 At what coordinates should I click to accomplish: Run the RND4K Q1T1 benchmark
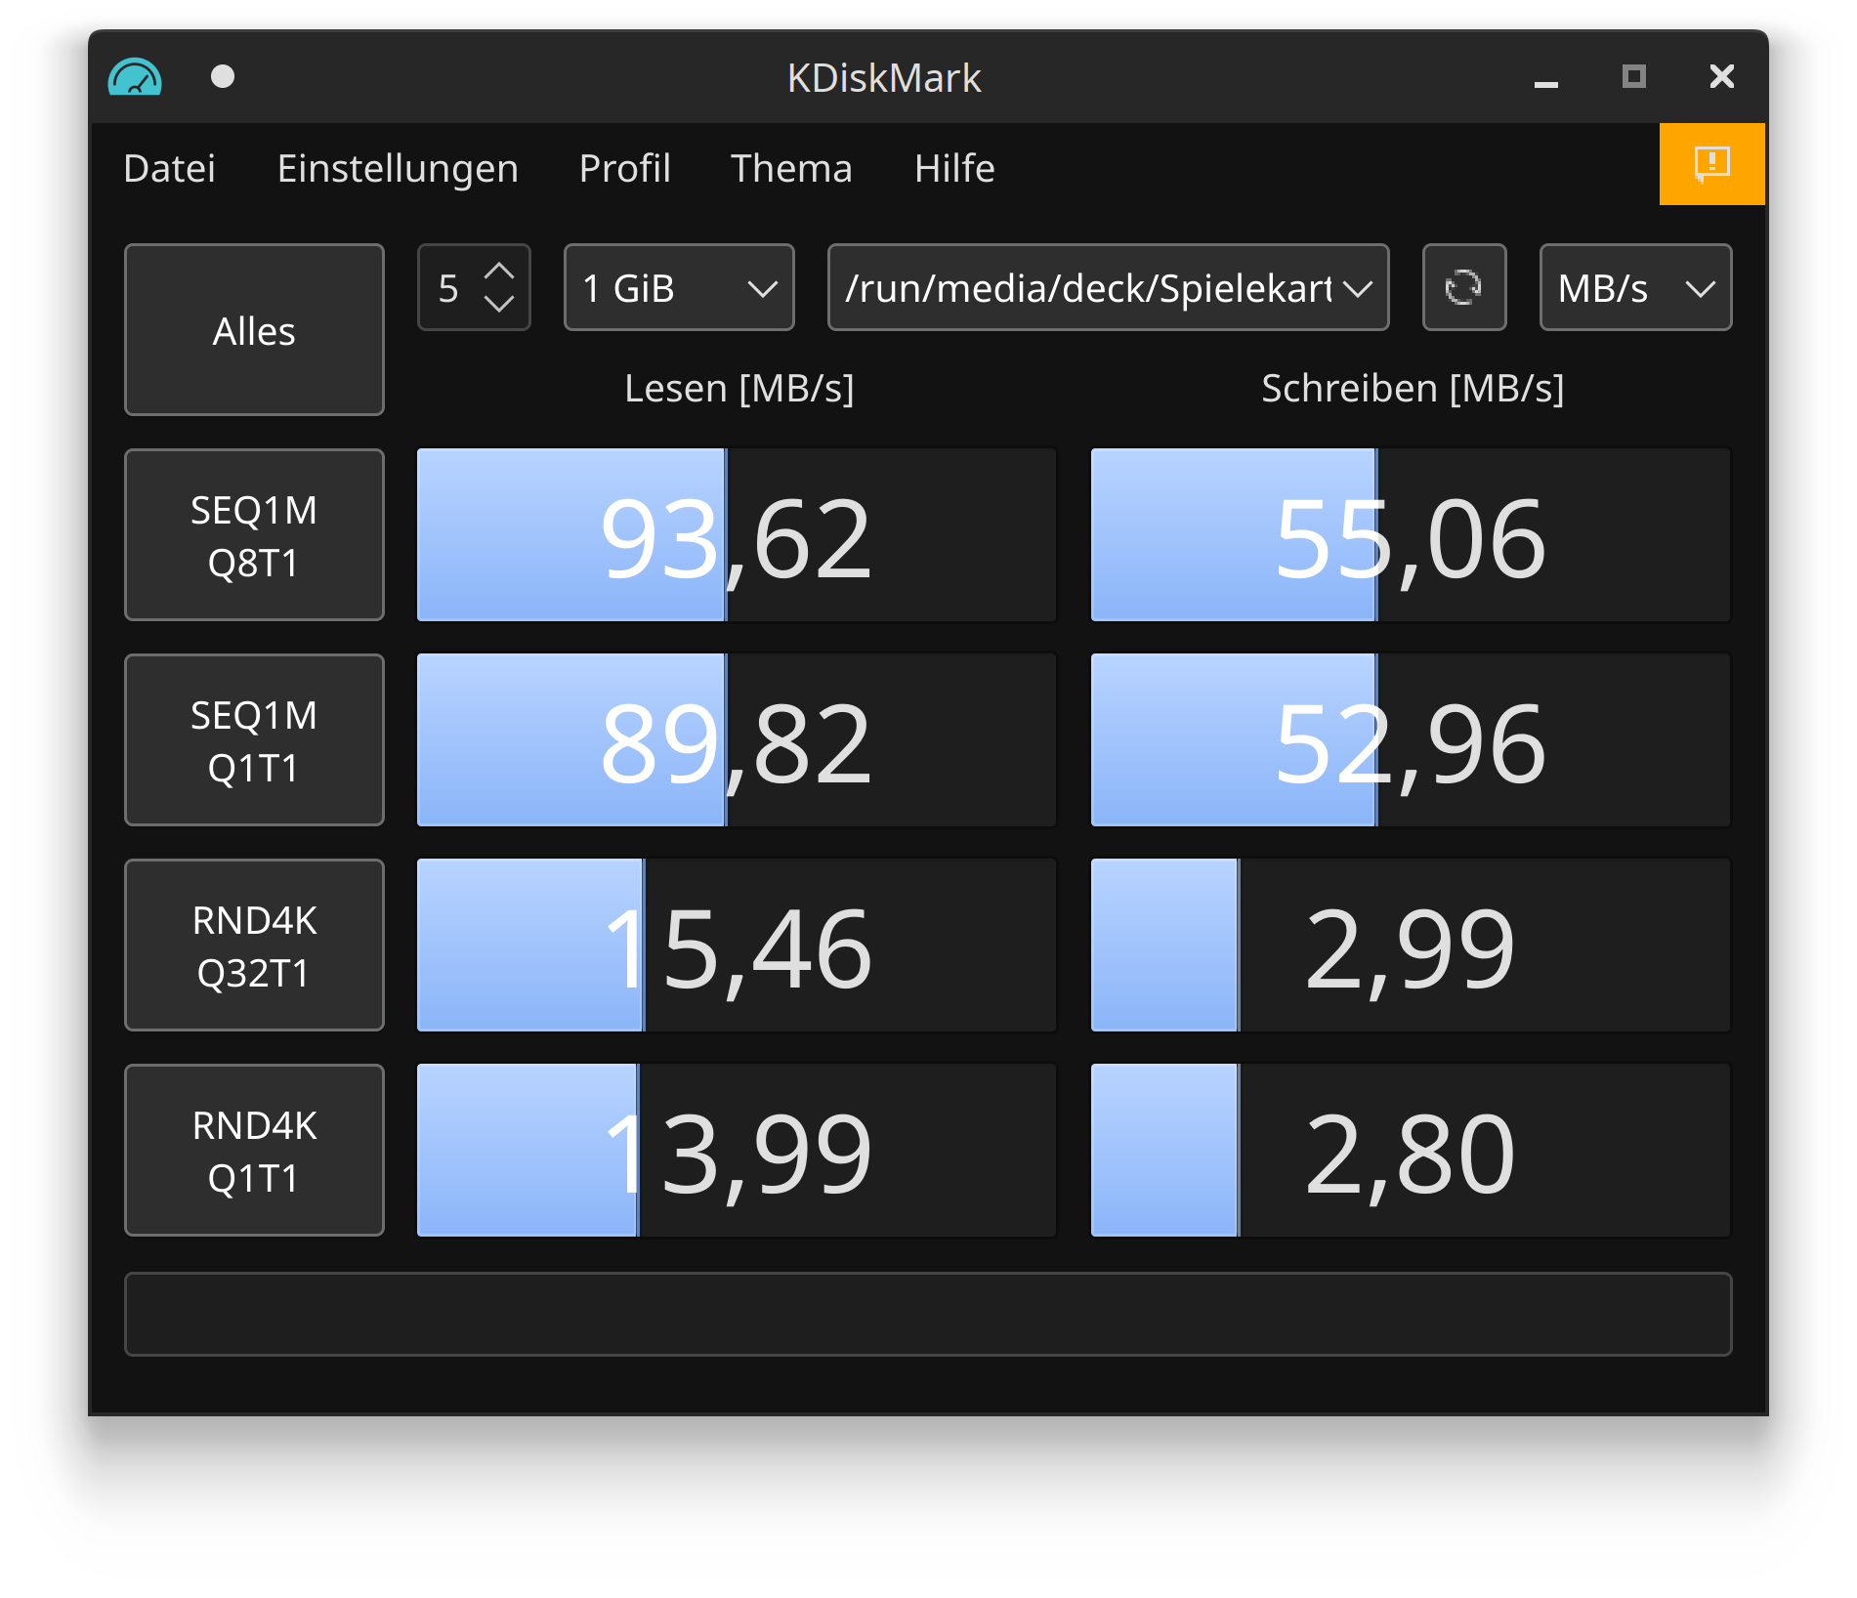click(x=254, y=1151)
